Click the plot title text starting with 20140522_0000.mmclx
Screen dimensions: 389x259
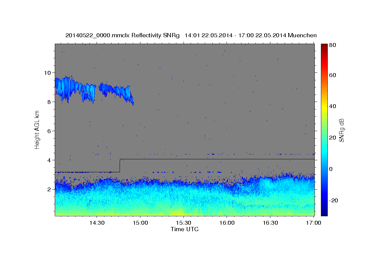click(191, 35)
